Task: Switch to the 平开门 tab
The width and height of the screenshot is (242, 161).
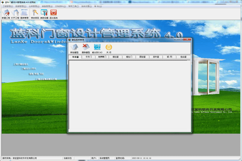Action: 89,57
